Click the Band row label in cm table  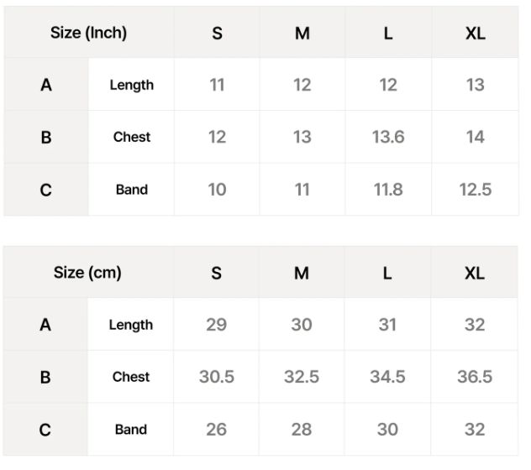click(131, 430)
